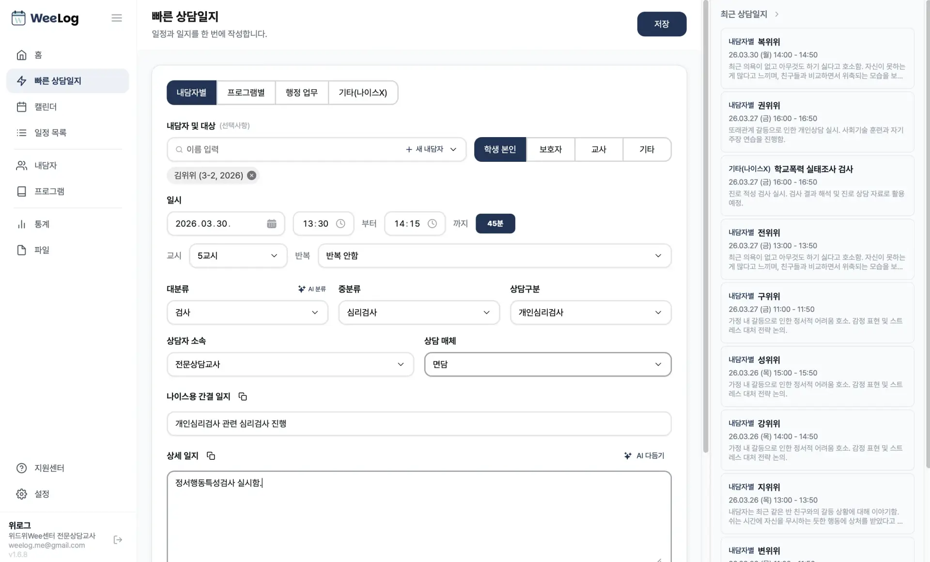
Task: Open the 행정 업무 tab
Action: (x=301, y=92)
